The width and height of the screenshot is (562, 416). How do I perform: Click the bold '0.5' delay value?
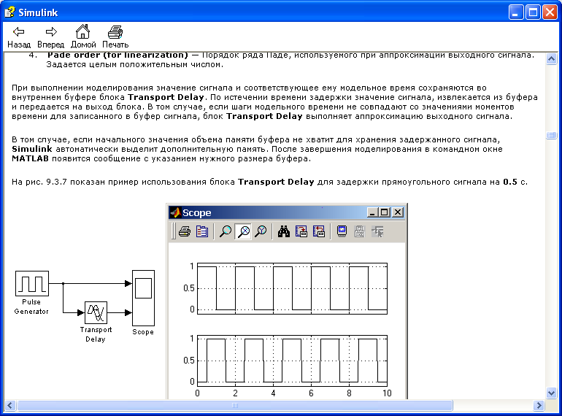click(510, 182)
